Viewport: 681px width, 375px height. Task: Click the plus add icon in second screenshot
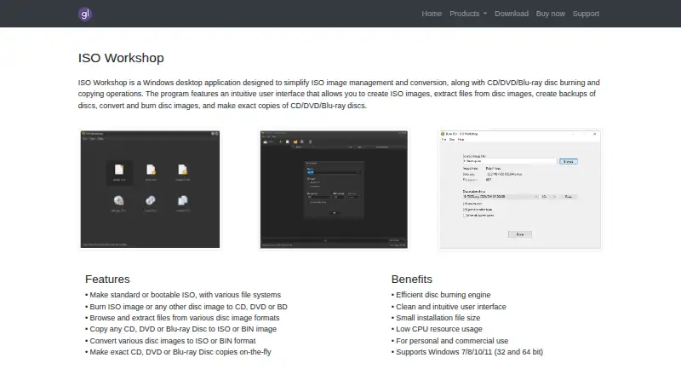pos(281,141)
